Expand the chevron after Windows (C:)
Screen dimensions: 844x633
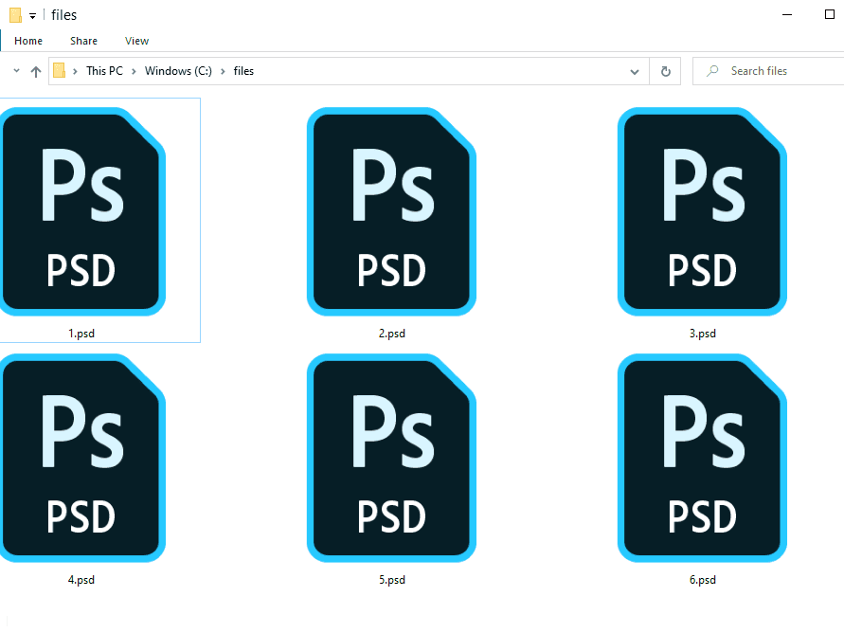223,71
